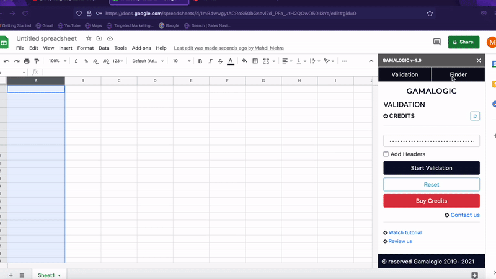The height and width of the screenshot is (279, 496).
Task: Open the Data menu
Action: coord(104,48)
